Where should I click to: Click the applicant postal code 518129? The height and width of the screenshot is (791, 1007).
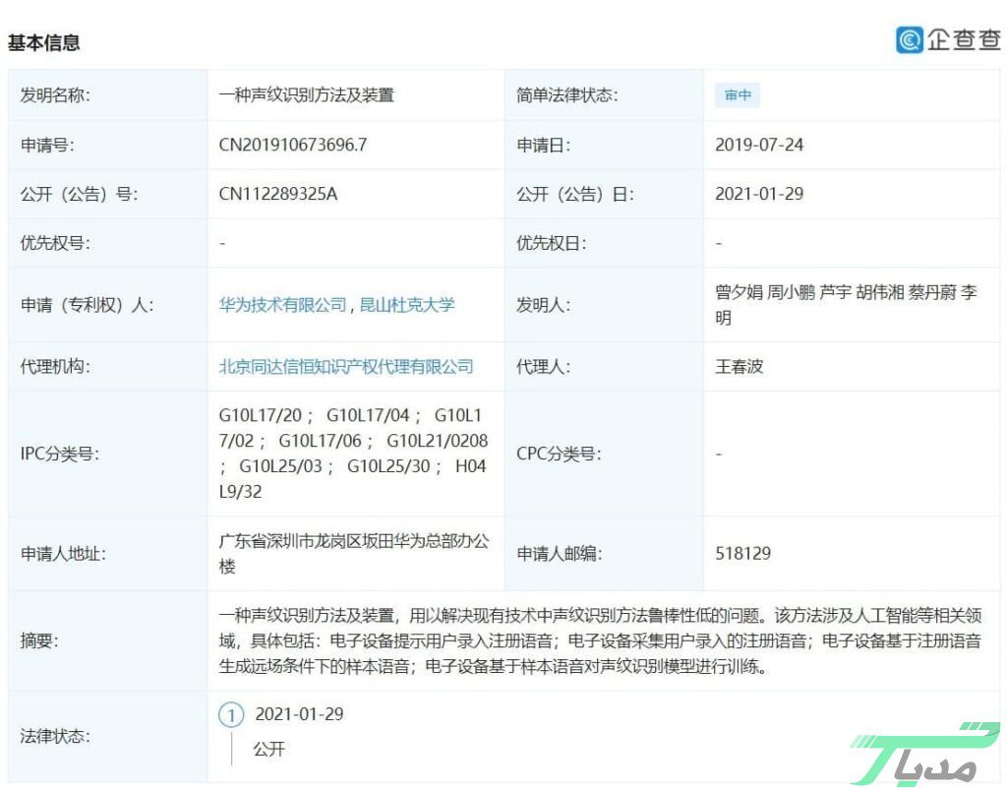742,553
